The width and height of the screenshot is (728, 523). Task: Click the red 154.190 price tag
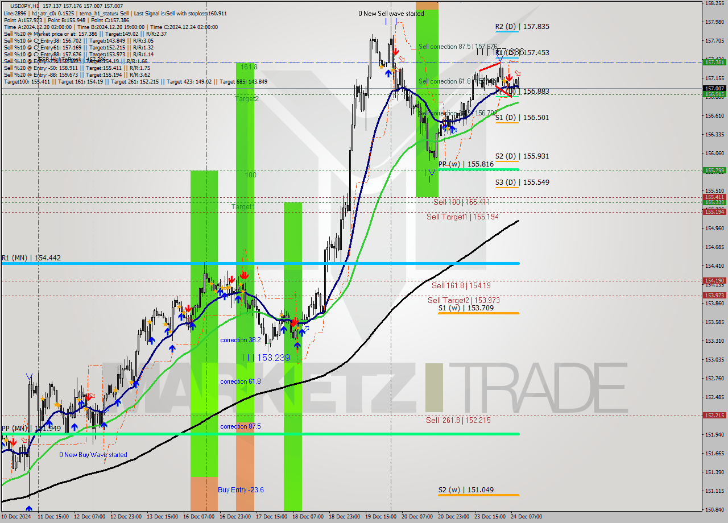click(714, 280)
